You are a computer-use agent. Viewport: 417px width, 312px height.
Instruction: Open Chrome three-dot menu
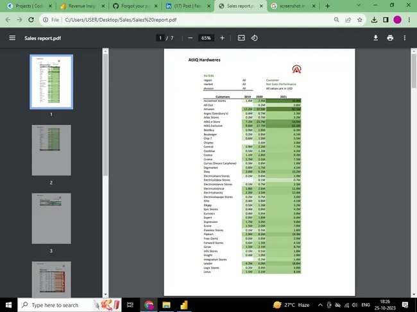(x=409, y=20)
